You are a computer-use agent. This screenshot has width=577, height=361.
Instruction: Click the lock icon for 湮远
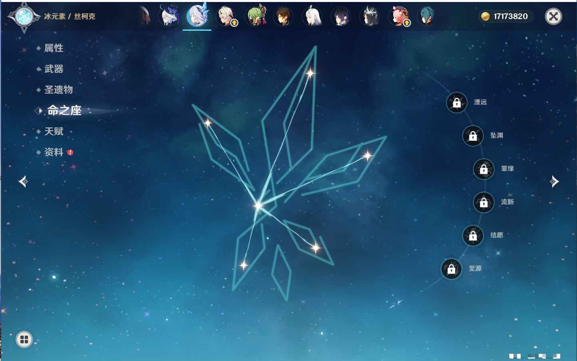[457, 103]
